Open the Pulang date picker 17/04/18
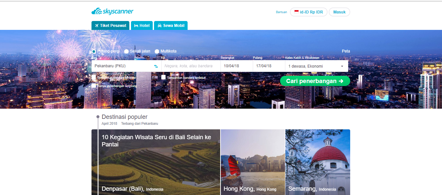This screenshot has height=195, width=442. tap(269, 66)
